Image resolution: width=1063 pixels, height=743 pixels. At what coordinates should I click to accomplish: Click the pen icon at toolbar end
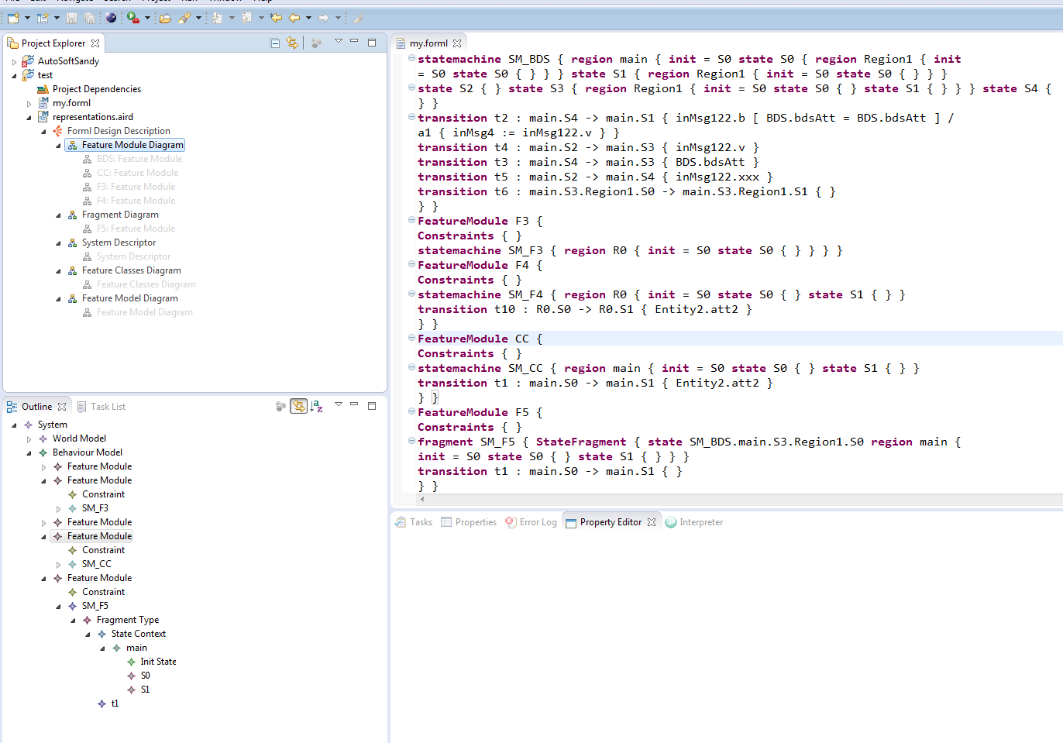pos(359,18)
